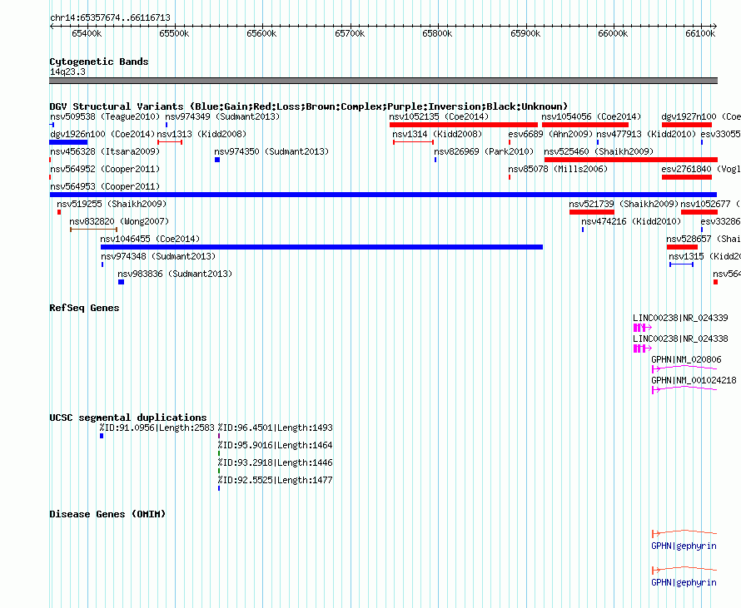
Task: Click the RefSeq Genes track heading
Action: 84,308
